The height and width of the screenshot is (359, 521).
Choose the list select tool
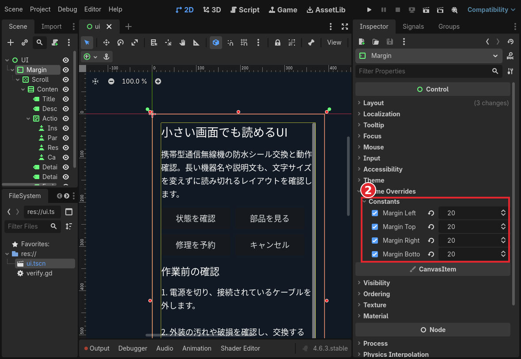tap(154, 42)
